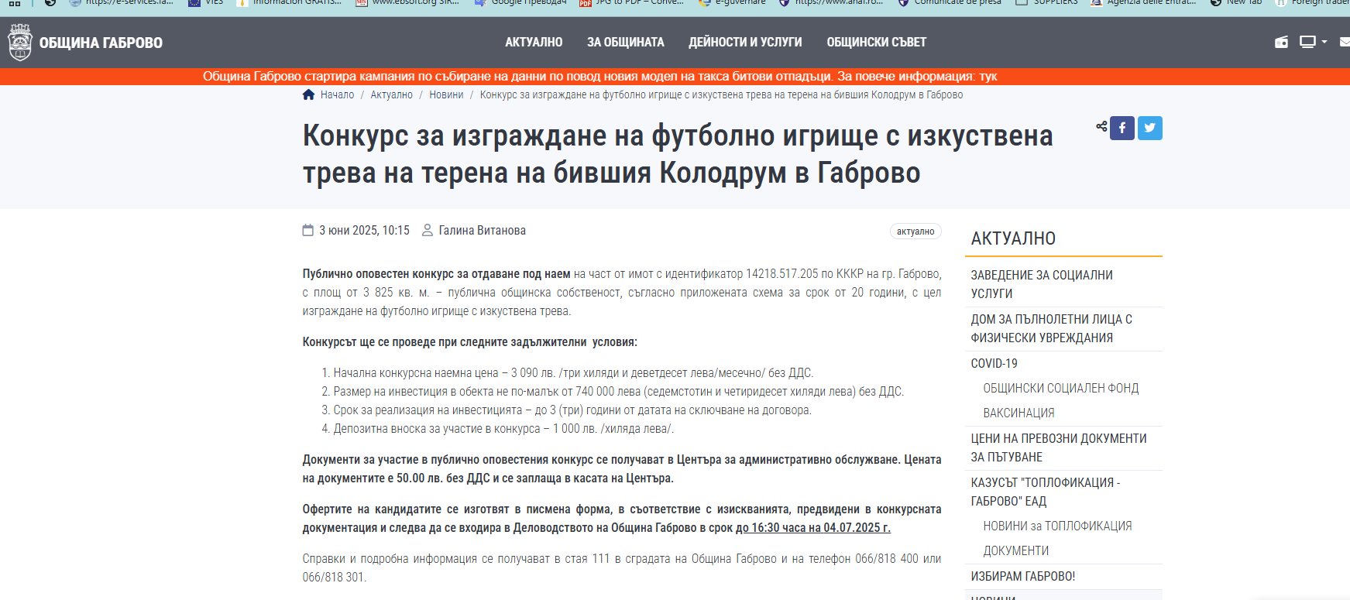
Task: Click the sidebar АКТУАЛНО heading
Action: coord(1013,238)
